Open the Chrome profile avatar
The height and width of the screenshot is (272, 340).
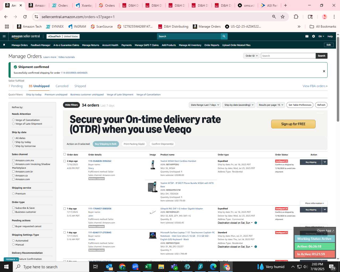pyautogui.click(x=324, y=17)
